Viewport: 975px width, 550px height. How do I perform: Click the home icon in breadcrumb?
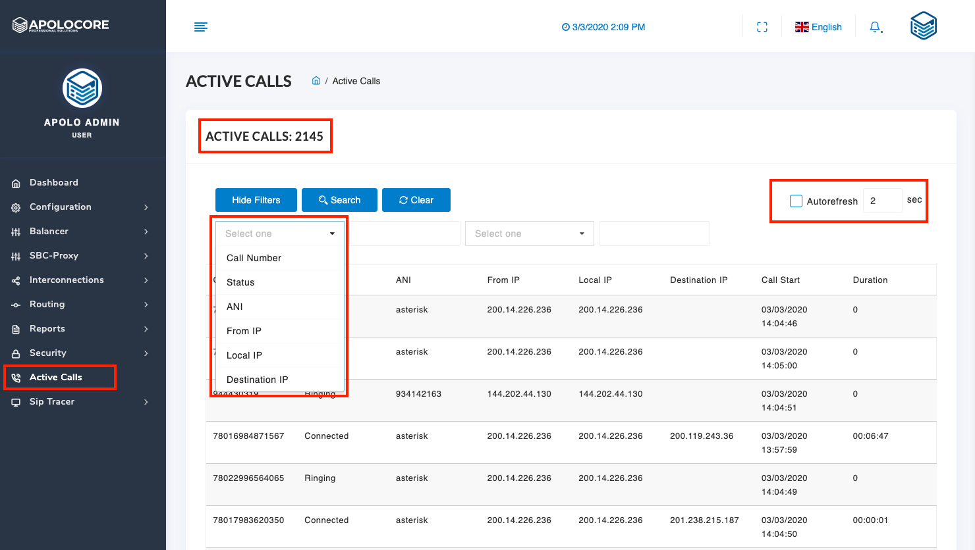[x=316, y=81]
